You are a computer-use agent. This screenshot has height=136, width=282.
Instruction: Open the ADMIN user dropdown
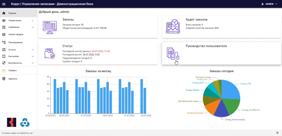(x=269, y=4)
